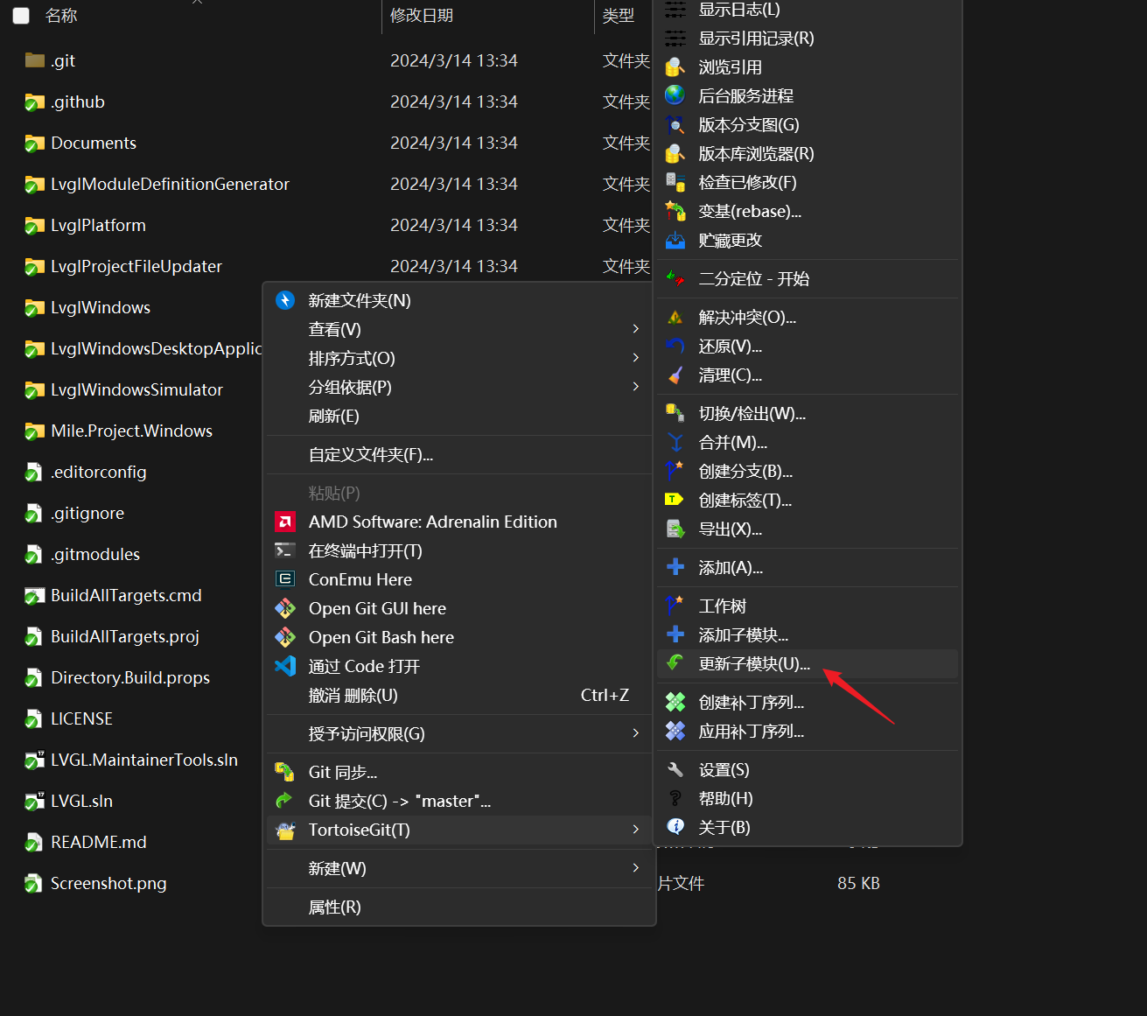Viewport: 1147px width, 1016px height.
Task: Select 添加子模块... menu entry
Action: (808, 635)
